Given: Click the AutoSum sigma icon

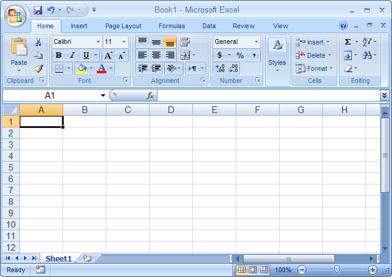Looking at the screenshot, I should tap(348, 41).
